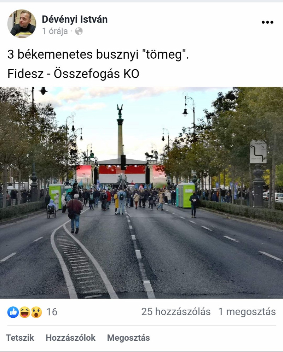
Task: Open the posted street photo
Action: [141, 193]
